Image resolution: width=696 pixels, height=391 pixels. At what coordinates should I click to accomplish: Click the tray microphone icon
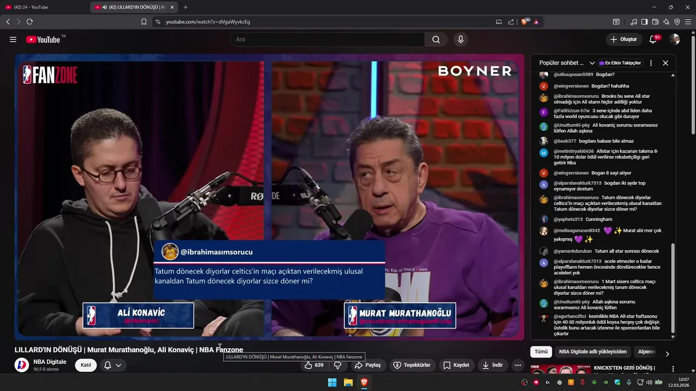click(x=628, y=382)
